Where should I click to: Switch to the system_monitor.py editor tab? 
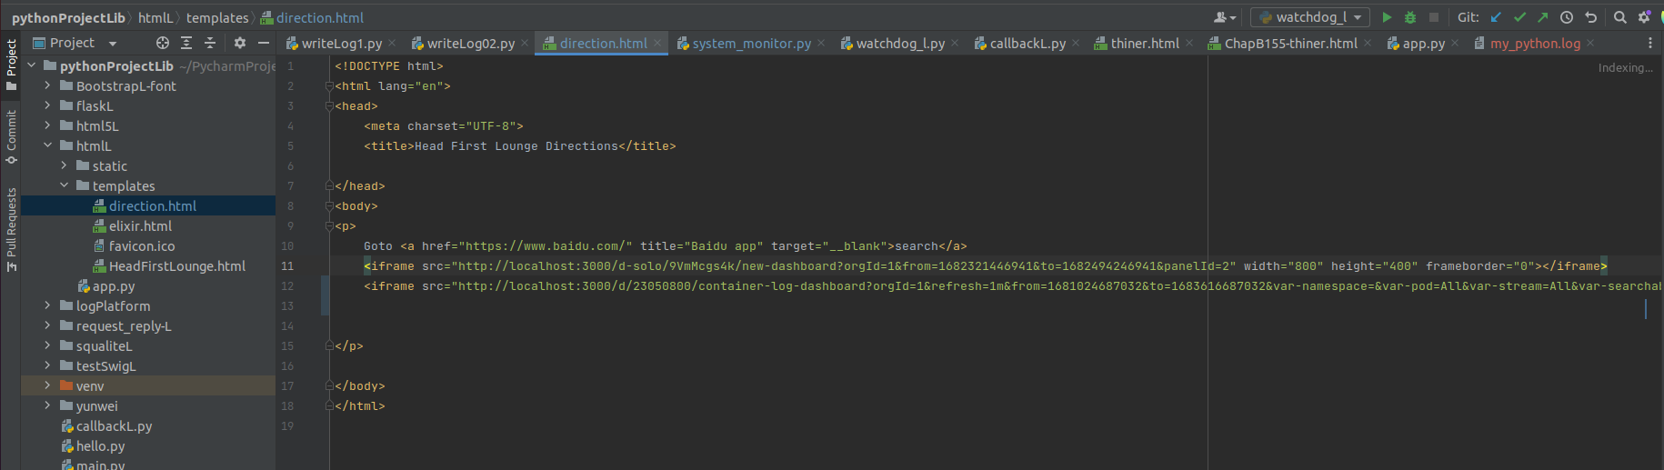coord(752,43)
